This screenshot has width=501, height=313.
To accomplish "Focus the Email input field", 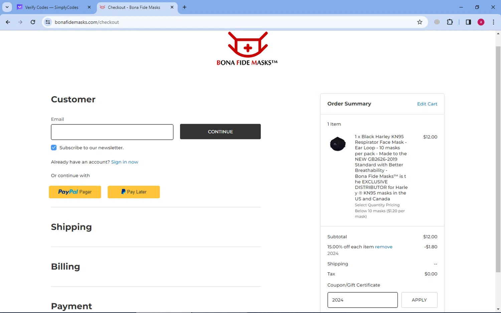I will [x=112, y=132].
